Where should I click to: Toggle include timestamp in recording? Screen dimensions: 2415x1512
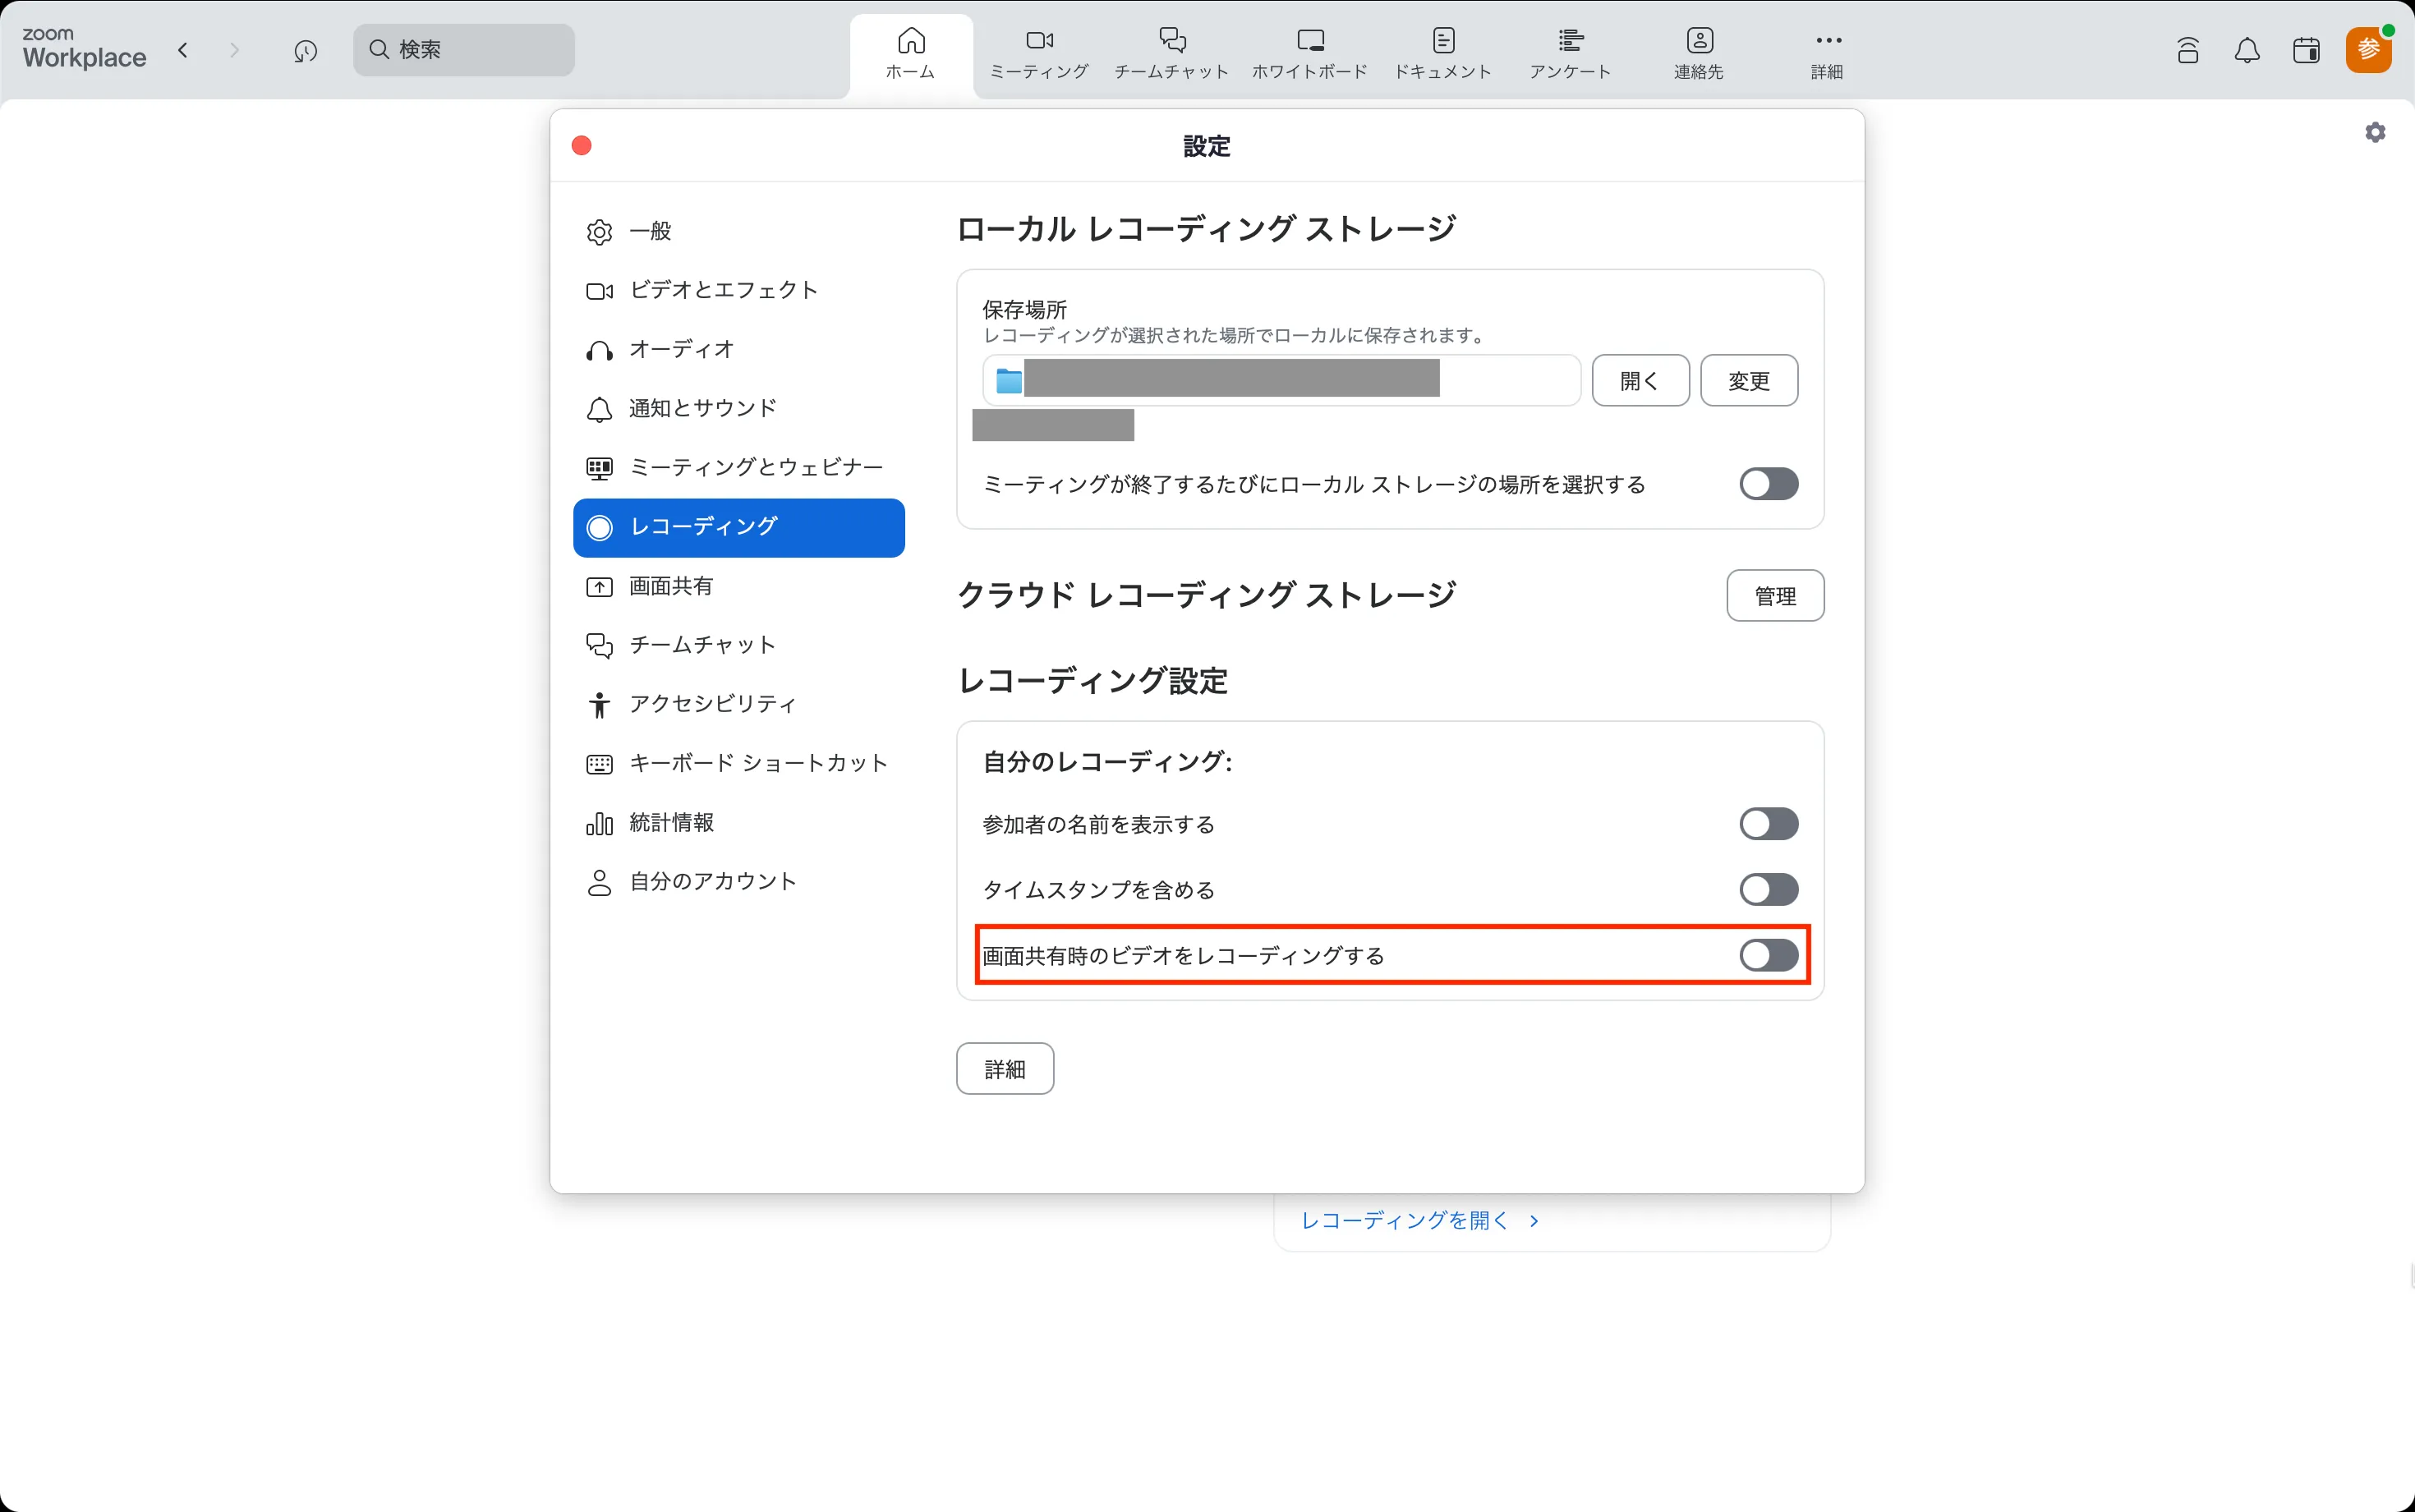(x=1767, y=889)
